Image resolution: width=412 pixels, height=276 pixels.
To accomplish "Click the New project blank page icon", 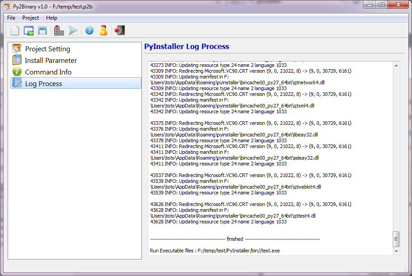I will (15, 31).
